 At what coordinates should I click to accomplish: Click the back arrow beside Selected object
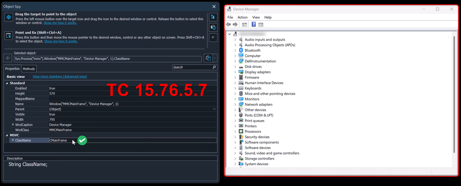8,59
